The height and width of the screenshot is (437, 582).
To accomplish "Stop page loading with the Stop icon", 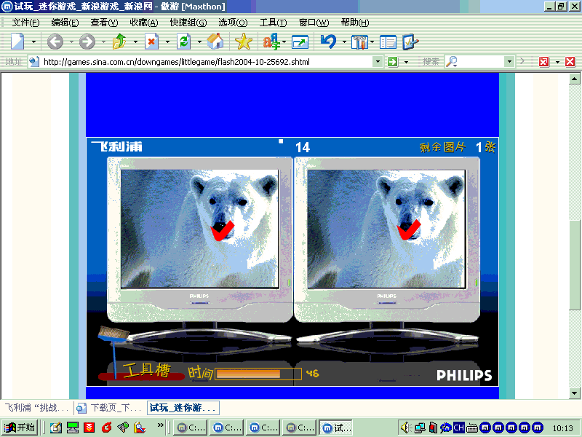I will point(151,42).
